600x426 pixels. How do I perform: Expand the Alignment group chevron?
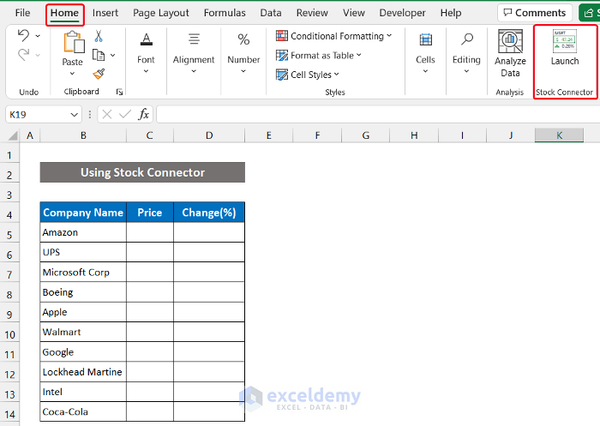click(x=194, y=71)
